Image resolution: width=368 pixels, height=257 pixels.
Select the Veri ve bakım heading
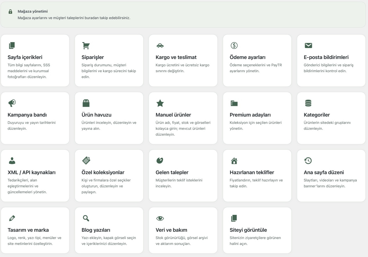[x=171, y=230]
